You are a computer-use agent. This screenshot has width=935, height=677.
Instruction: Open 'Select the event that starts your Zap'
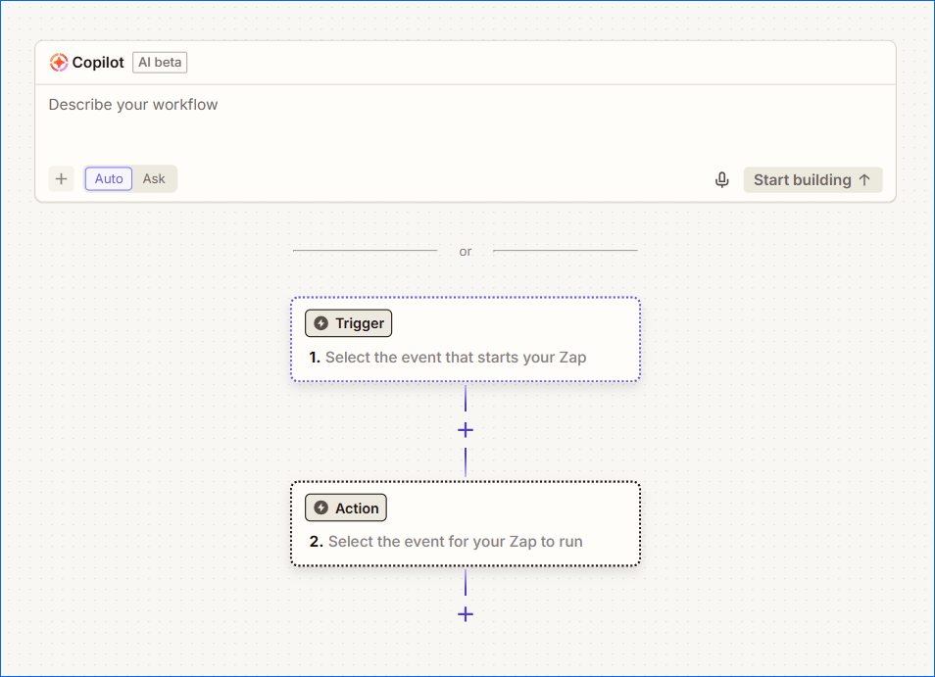pyautogui.click(x=456, y=358)
